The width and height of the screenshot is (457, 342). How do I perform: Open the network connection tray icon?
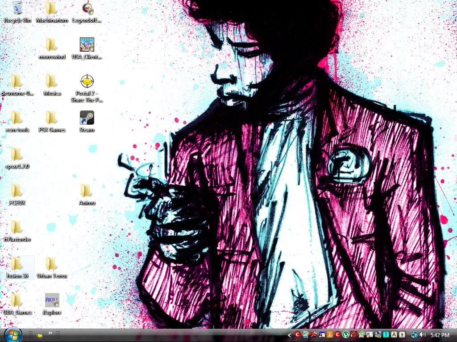click(x=414, y=335)
